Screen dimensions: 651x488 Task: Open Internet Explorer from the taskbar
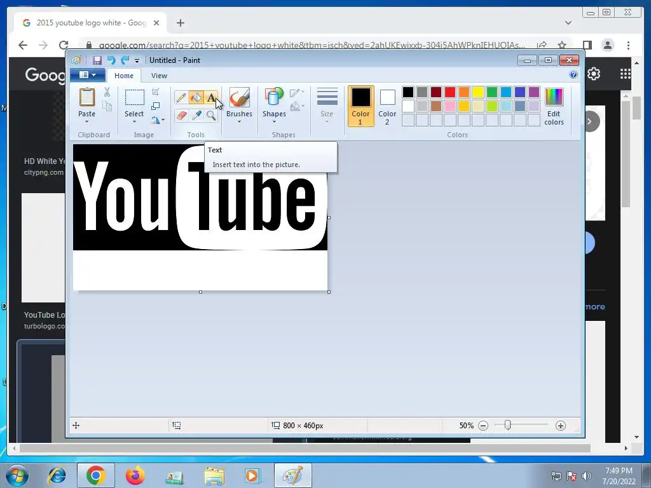57,475
